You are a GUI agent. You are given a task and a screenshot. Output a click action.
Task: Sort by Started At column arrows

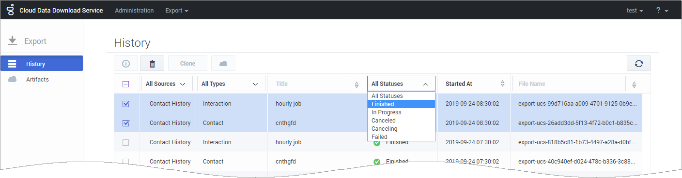point(502,84)
